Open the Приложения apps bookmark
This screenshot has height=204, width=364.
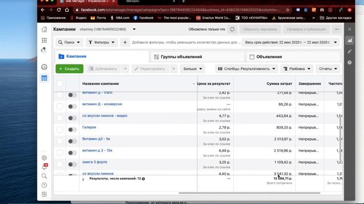point(53,18)
